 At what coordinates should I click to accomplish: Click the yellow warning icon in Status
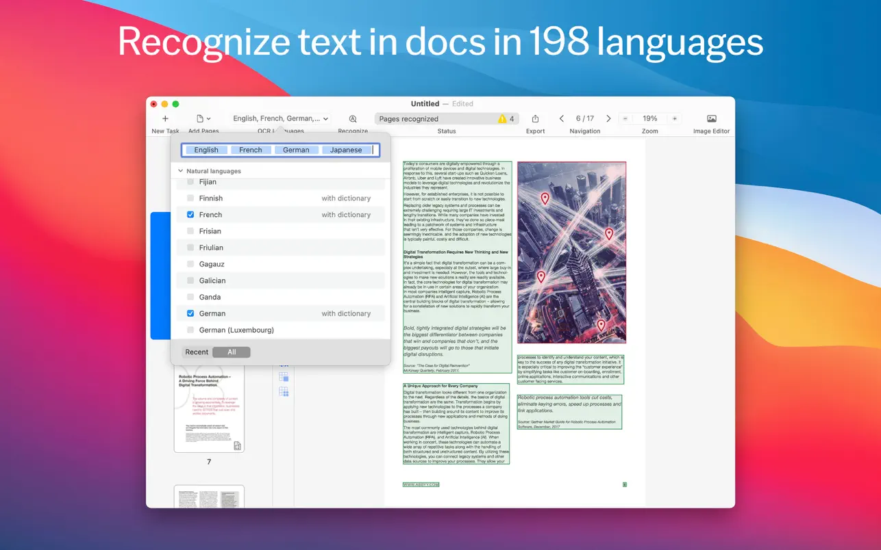click(502, 118)
